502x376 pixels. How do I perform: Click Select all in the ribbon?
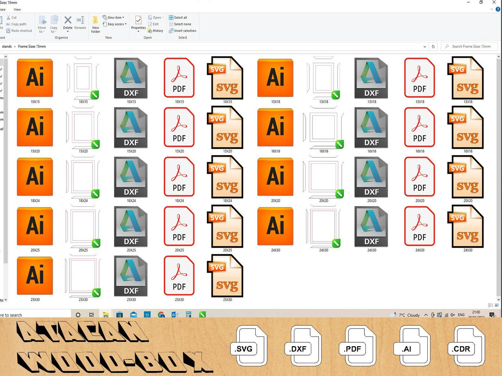(178, 18)
